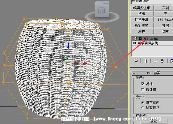
Task: Apply the 壳 modifier button
Action: click(164, 14)
